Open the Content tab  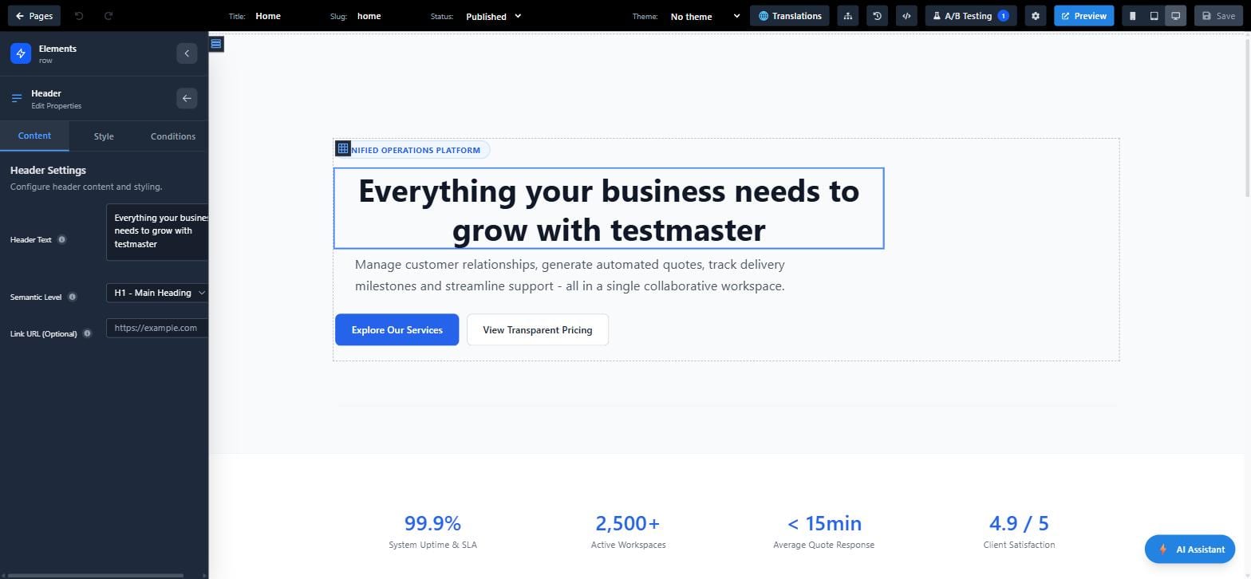click(x=34, y=136)
